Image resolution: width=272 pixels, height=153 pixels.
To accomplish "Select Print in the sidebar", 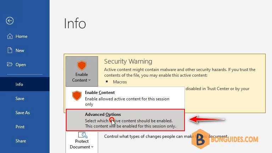I will coord(25,127).
